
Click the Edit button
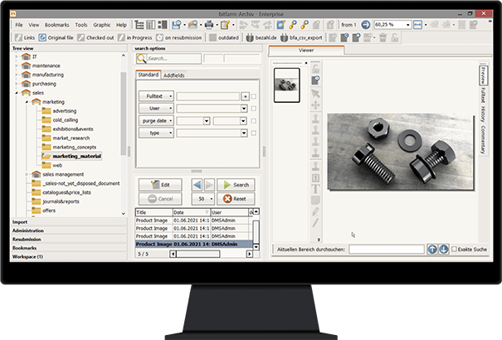tap(160, 185)
